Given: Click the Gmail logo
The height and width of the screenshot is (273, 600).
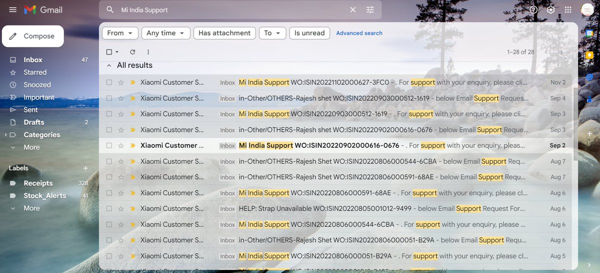Looking at the screenshot, I should (43, 10).
